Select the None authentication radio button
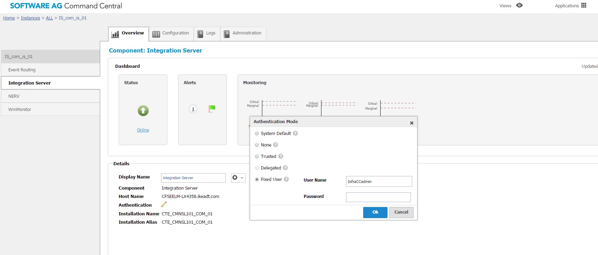This screenshot has width=598, height=255. coord(257,145)
